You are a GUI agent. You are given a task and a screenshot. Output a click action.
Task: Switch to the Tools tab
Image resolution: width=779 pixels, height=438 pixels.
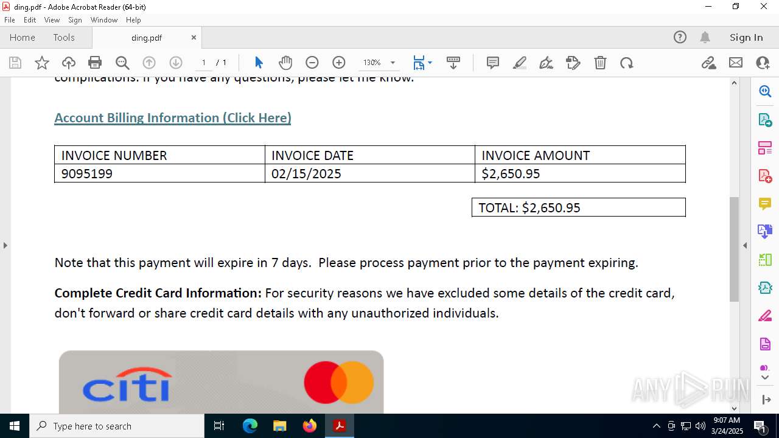coord(64,37)
